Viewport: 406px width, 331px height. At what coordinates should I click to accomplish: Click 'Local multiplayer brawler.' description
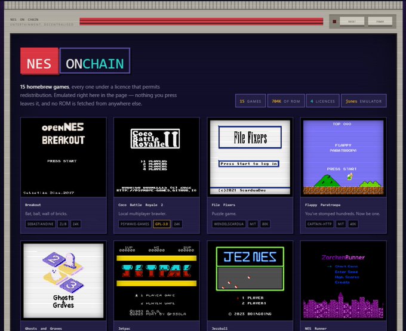(x=142, y=214)
